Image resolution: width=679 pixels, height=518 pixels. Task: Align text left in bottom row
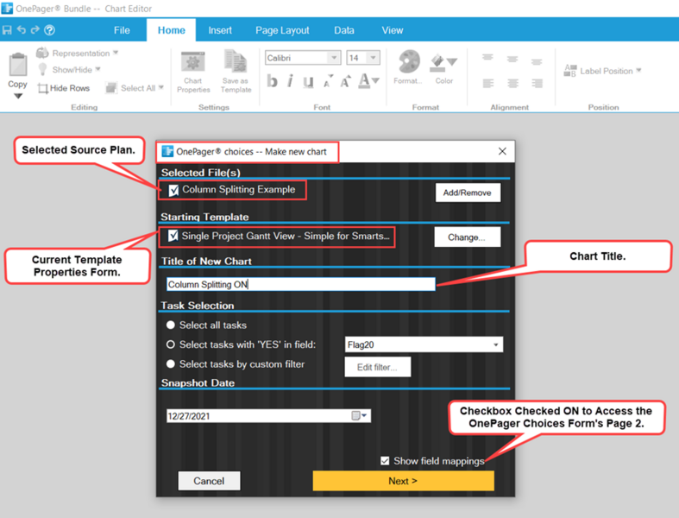488,83
